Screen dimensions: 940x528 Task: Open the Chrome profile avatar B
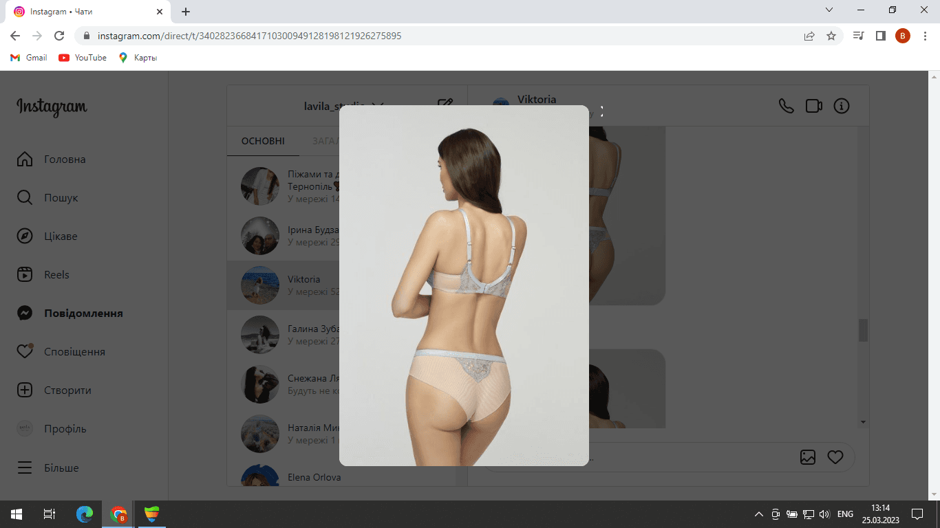[x=903, y=36]
